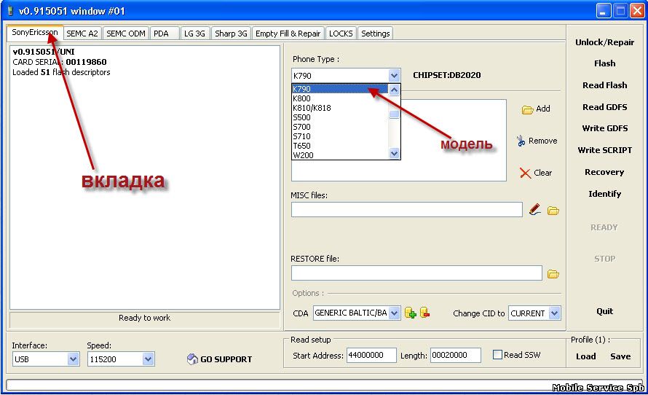The image size is (648, 395).
Task: Select S500 in the phone list
Action: (340, 117)
